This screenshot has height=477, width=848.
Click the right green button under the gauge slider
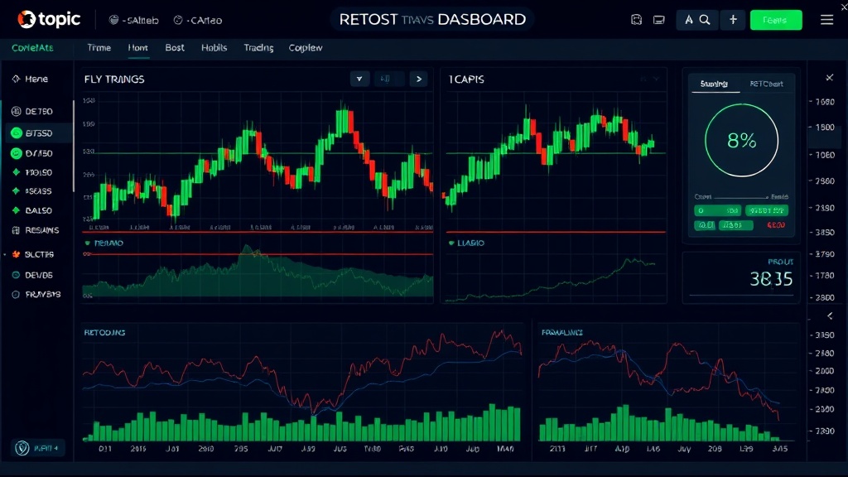pyautogui.click(x=766, y=210)
